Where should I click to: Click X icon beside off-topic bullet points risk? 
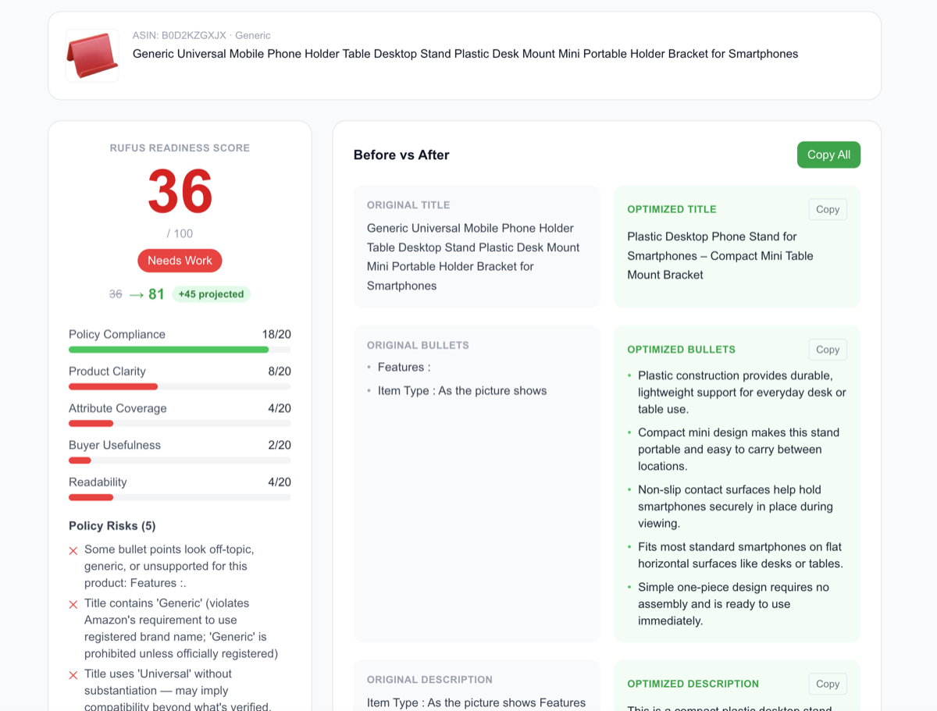click(x=73, y=550)
